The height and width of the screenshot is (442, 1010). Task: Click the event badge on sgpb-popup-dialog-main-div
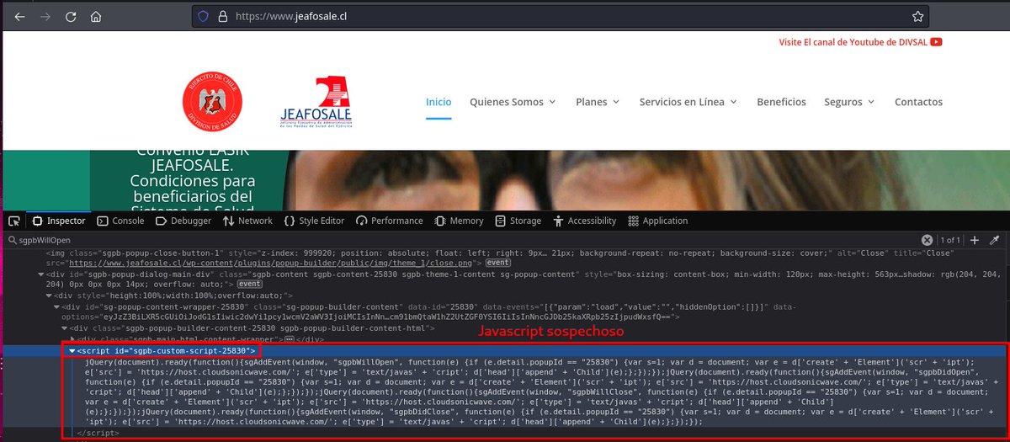click(x=250, y=285)
